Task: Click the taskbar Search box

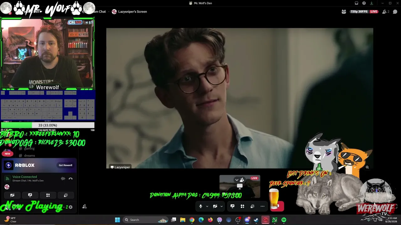Action: click(146, 220)
